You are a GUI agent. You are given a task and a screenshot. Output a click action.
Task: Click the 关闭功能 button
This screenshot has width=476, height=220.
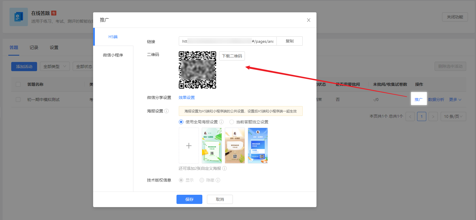(x=455, y=17)
